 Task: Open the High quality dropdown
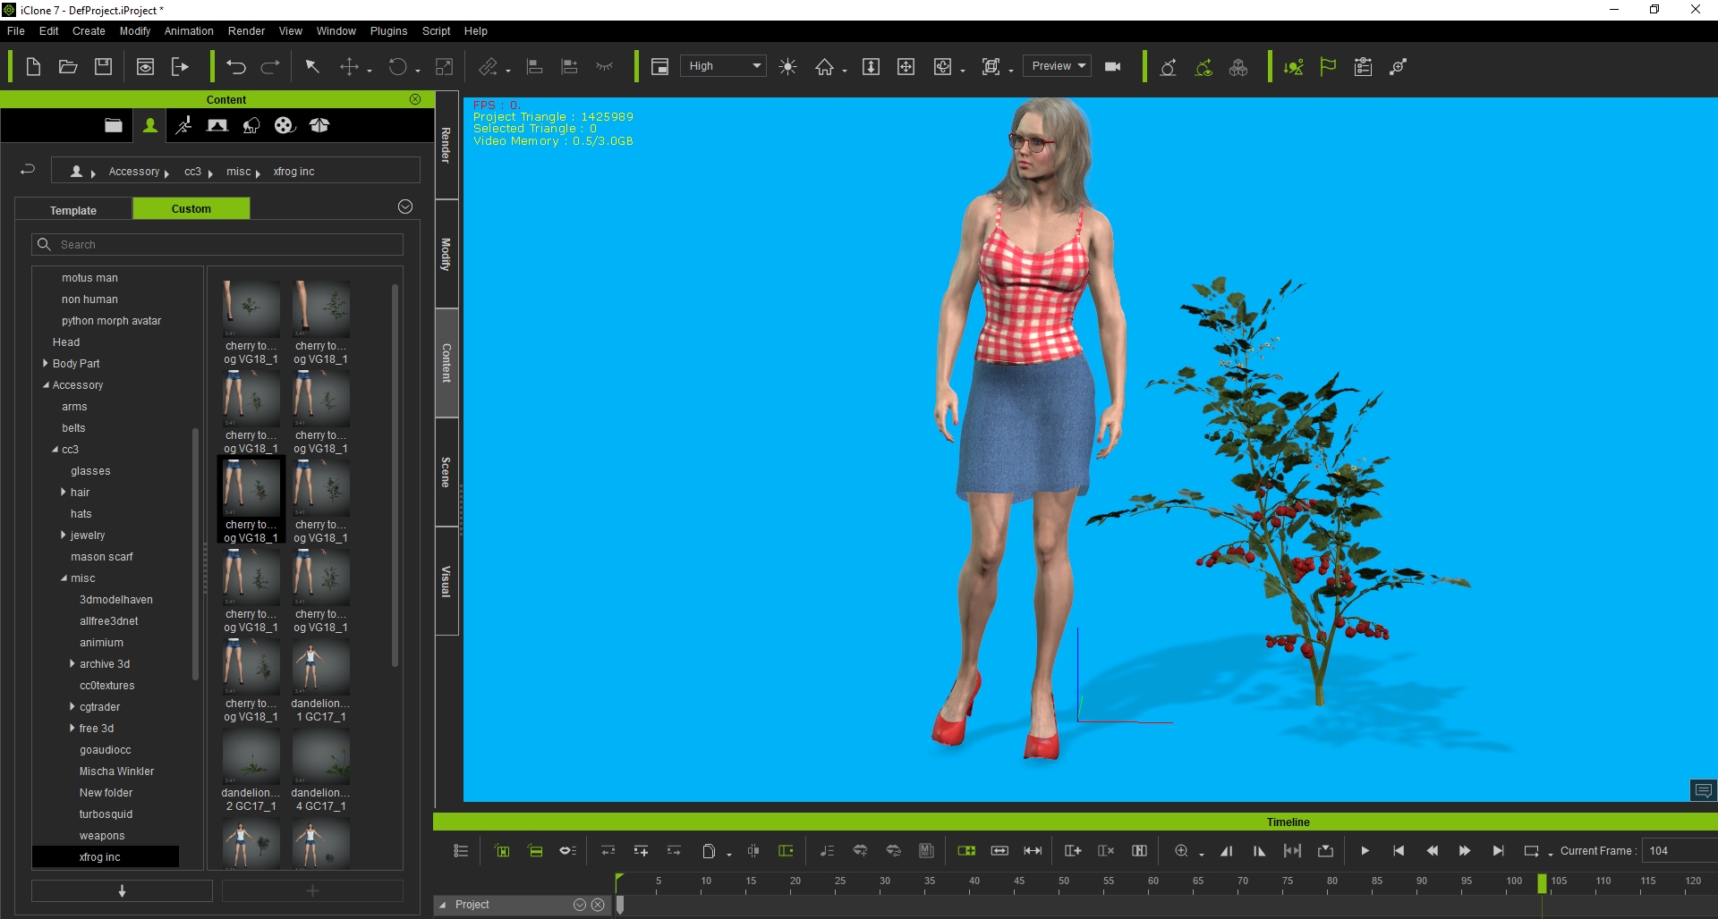pyautogui.click(x=723, y=66)
